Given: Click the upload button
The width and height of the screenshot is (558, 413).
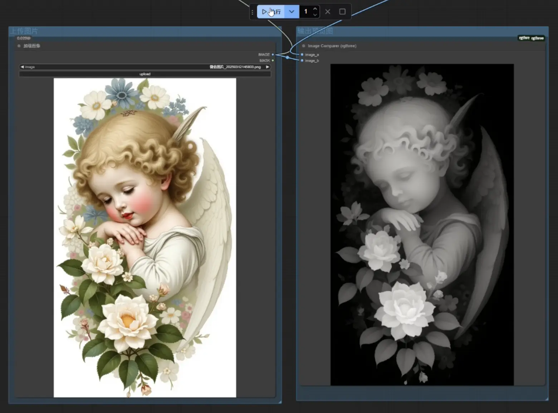Looking at the screenshot, I should click(x=145, y=74).
